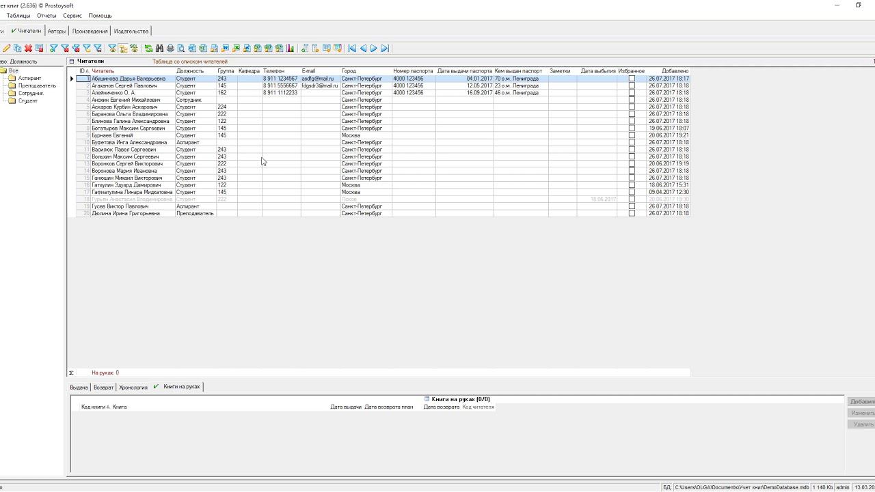This screenshot has width=875, height=492.
Task: Tick Избранное checkbox for Бурнаев Евгений
Action: pyautogui.click(x=632, y=135)
